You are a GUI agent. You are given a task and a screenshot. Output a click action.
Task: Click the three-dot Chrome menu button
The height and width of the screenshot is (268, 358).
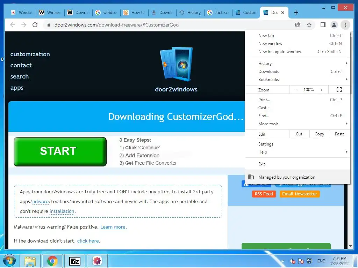pyautogui.click(x=345, y=25)
